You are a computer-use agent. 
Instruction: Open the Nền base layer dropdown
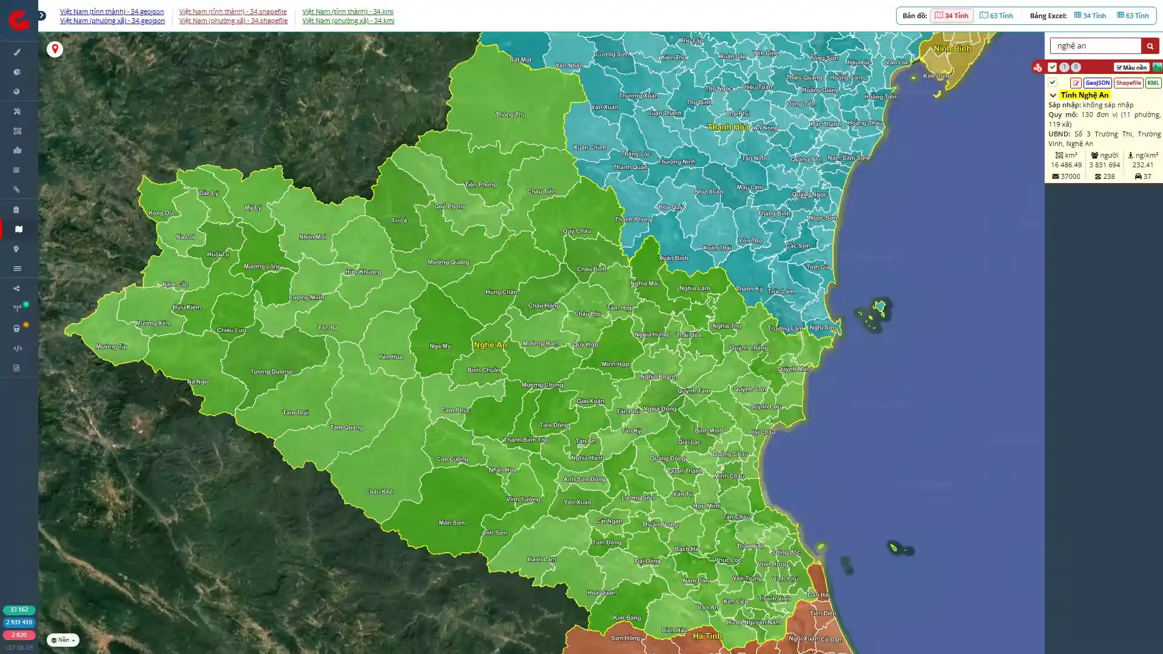[x=63, y=640]
